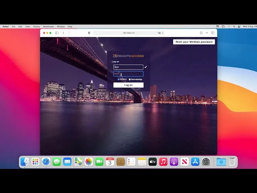Screen dimensions: 257x193
Task: Click the checkmark next to username field
Action: coord(146,67)
